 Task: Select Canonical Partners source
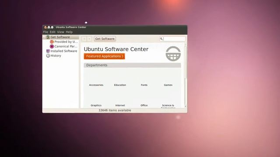point(66,46)
